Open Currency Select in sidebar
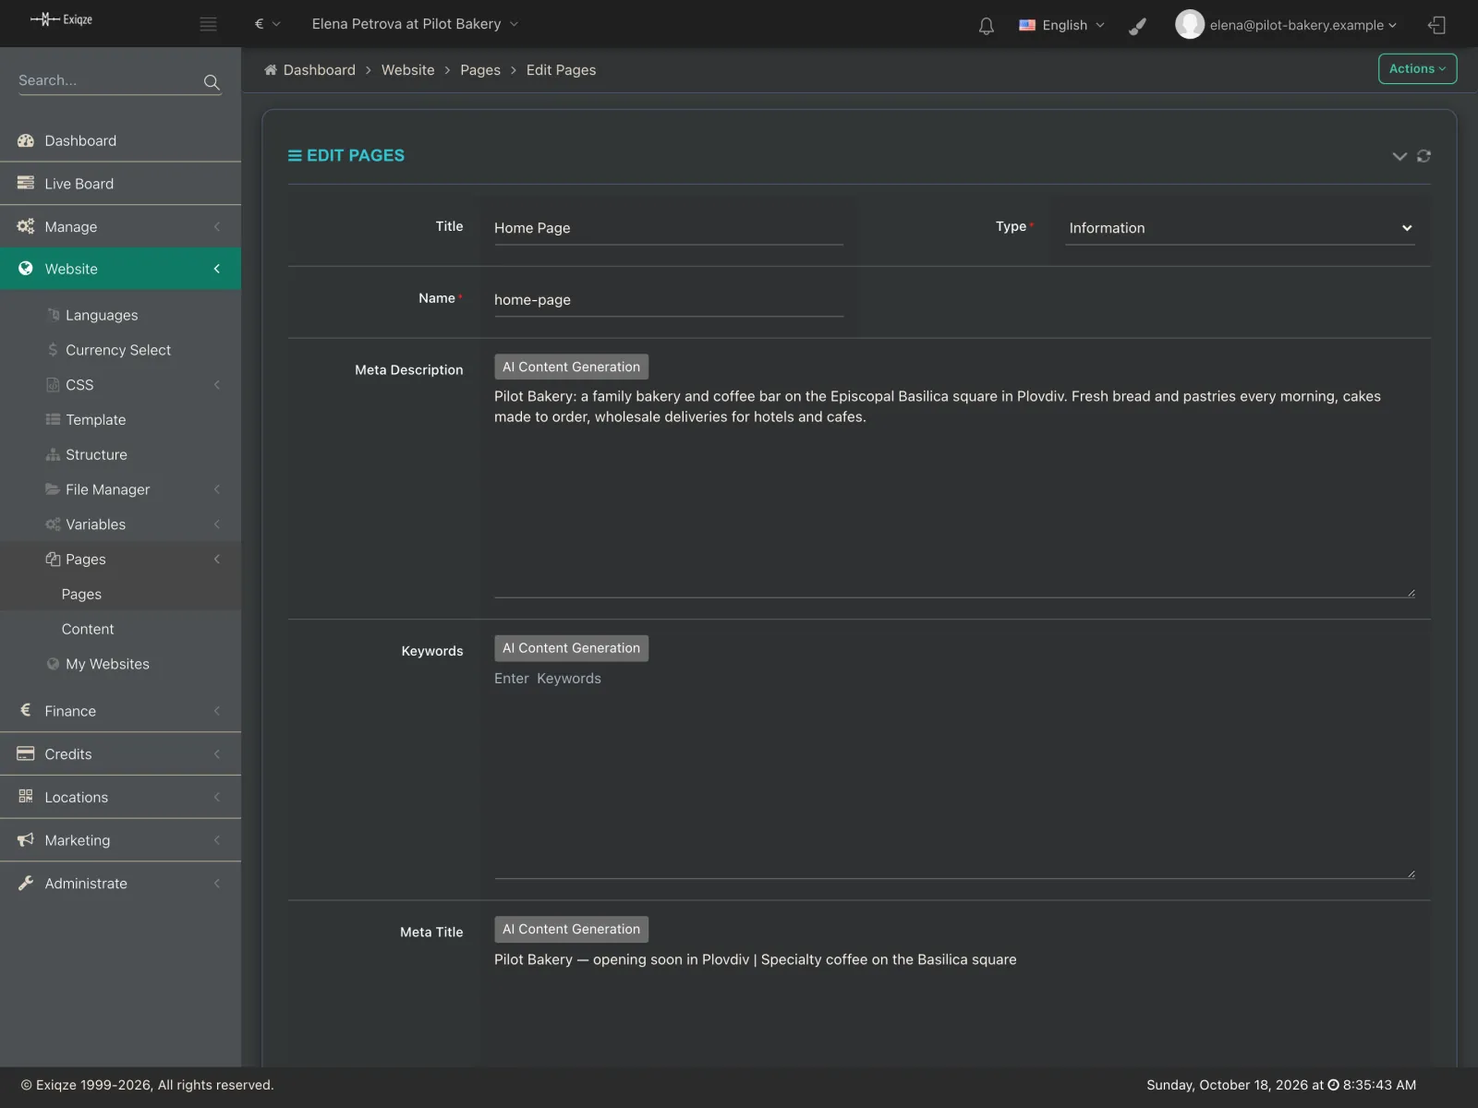The image size is (1478, 1108). click(x=118, y=350)
